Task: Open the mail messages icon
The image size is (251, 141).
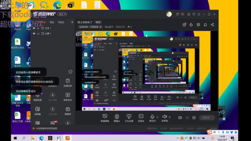Action: click(177, 14)
